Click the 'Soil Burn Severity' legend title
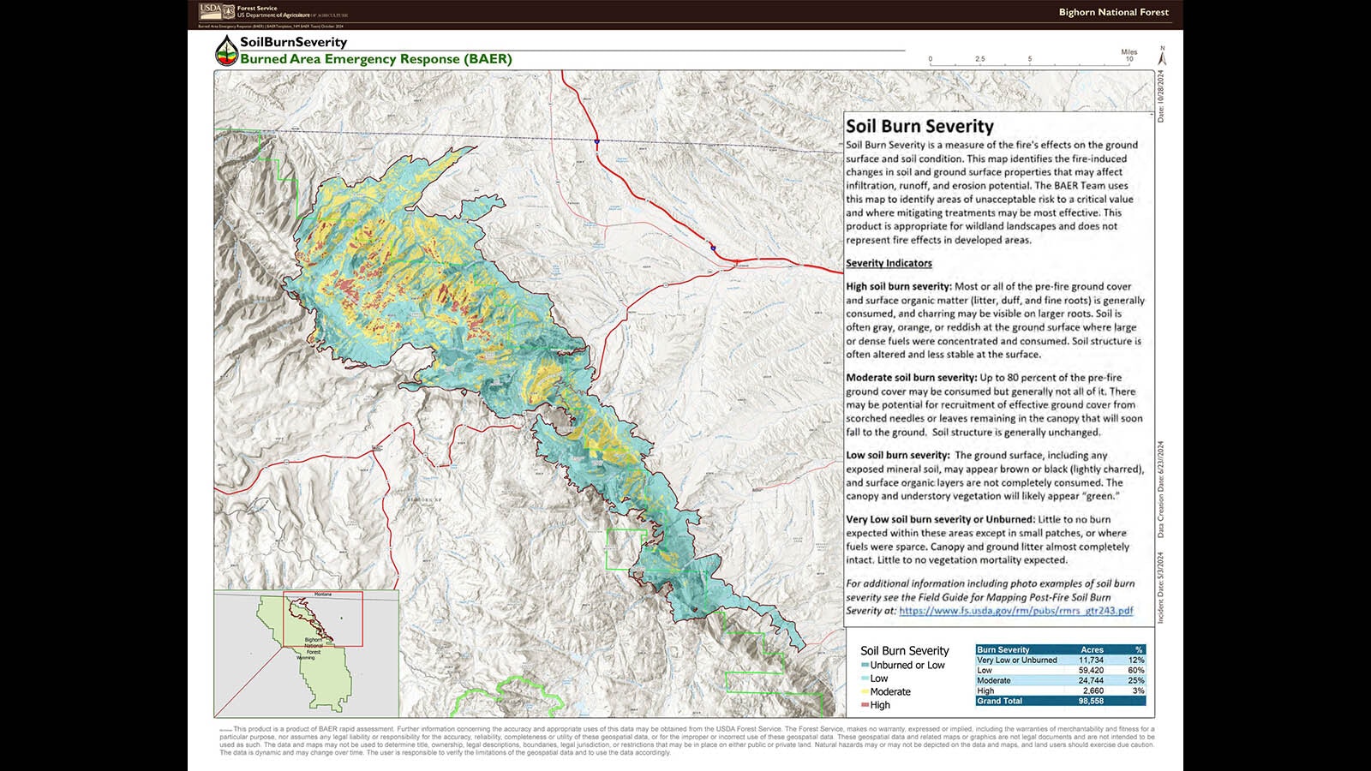Image resolution: width=1371 pixels, height=771 pixels. (905, 651)
